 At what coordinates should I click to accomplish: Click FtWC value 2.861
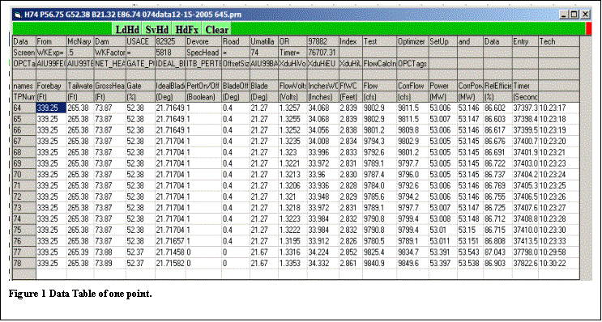351,263
